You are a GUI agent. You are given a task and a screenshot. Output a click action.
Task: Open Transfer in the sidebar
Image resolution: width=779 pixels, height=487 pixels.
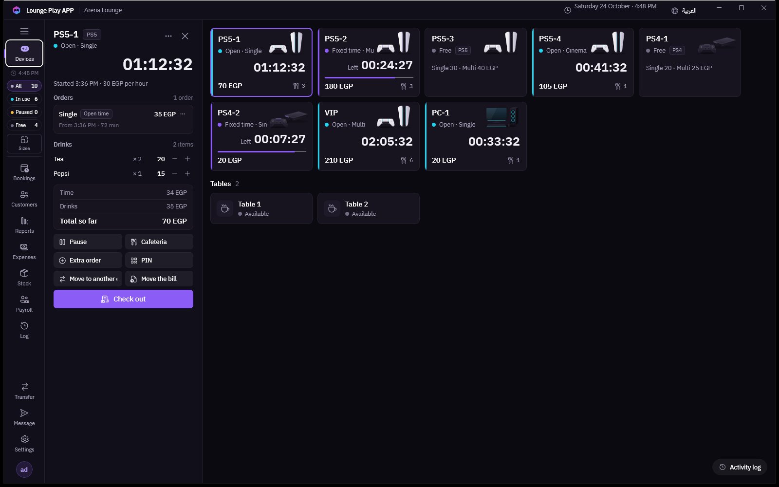point(24,391)
